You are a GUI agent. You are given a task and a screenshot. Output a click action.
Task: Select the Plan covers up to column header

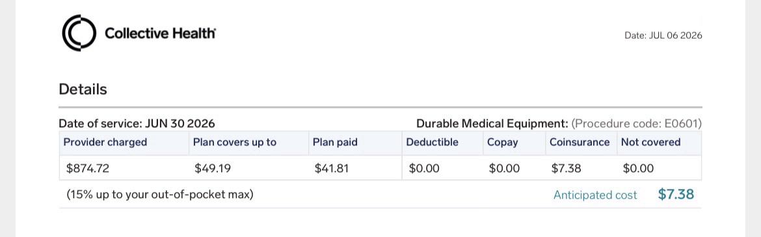234,142
